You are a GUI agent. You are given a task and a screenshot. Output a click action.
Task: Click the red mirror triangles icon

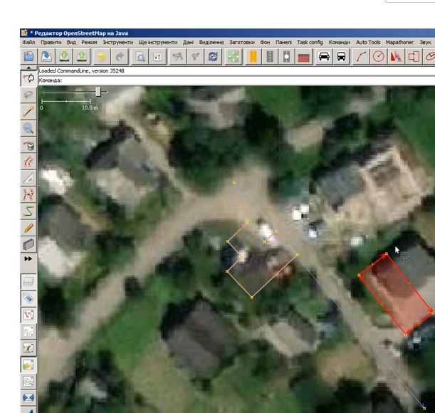[396, 57]
